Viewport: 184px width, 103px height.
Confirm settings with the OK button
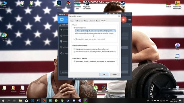coord(104,74)
